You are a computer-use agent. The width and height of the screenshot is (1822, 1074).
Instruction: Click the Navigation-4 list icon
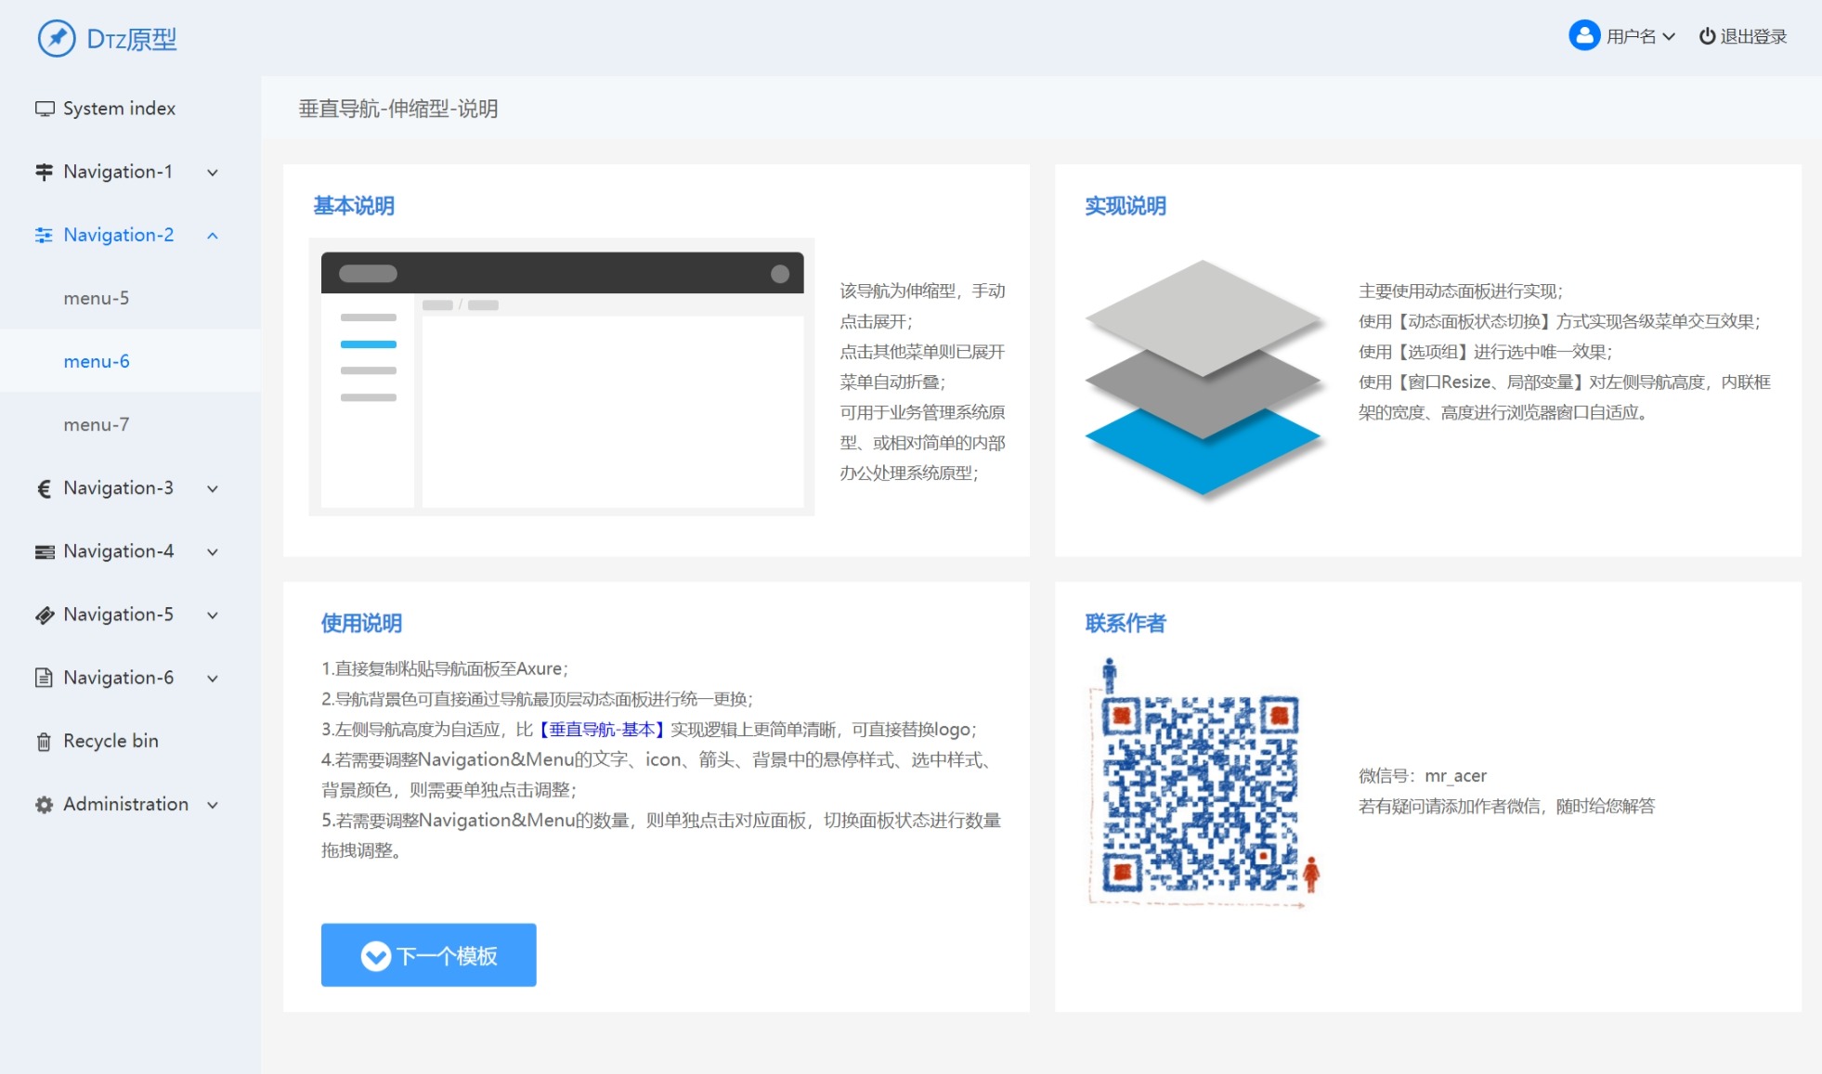45,551
